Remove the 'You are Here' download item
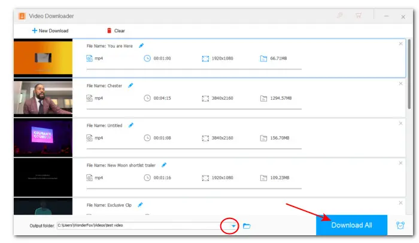 (x=400, y=44)
